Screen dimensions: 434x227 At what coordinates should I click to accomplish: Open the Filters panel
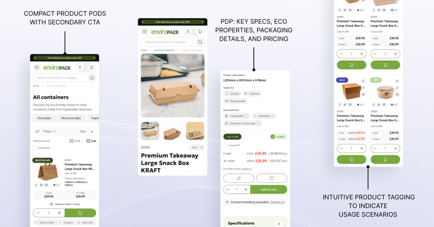[x=46, y=131]
